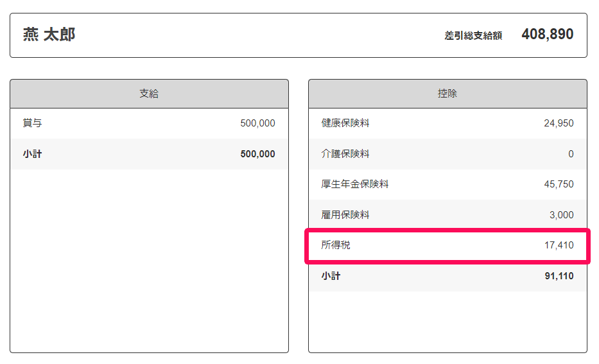
Task: Click the highlighted 所得税 row label
Action: coord(335,245)
